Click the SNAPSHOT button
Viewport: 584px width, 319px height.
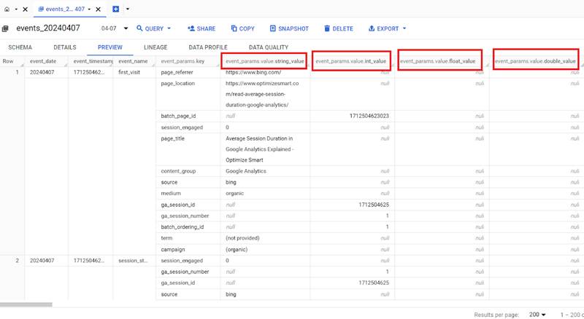tap(289, 28)
